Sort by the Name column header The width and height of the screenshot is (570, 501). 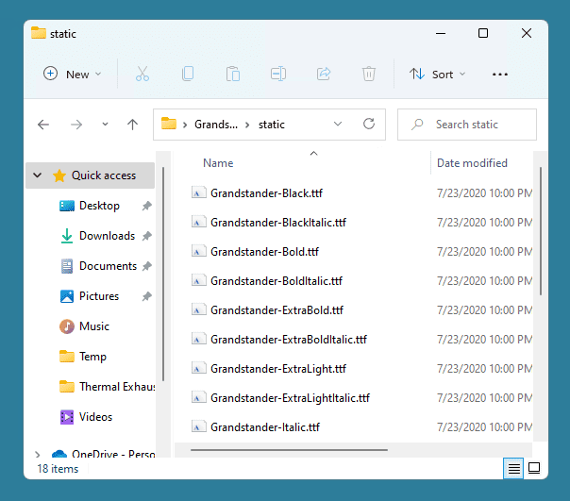[218, 163]
